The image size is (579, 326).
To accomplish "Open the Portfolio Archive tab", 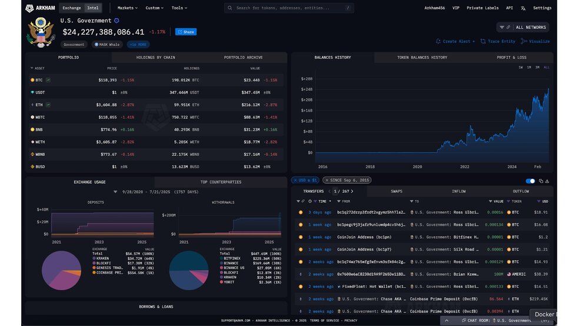I will [243, 58].
